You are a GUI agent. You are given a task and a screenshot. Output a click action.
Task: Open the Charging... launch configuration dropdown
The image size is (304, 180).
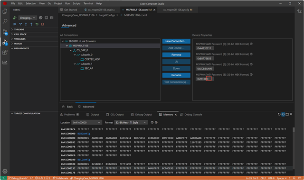pyautogui.click(x=28, y=18)
